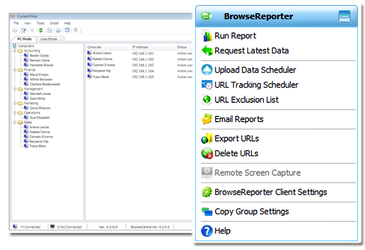Open the File menu
This screenshot has height=250, width=365.
[x=16, y=23]
